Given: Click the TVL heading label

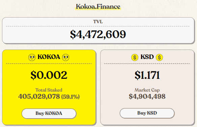Looking at the screenshot, I should click(x=98, y=22).
